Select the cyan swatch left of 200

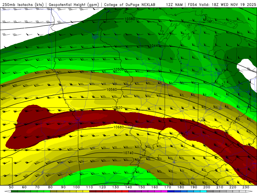[x=203, y=191]
